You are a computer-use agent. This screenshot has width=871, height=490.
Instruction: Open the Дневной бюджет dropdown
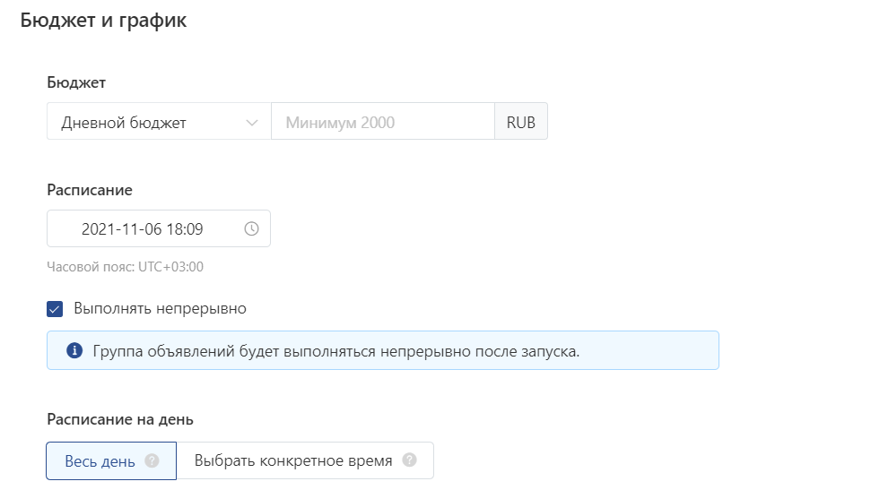[x=159, y=121]
